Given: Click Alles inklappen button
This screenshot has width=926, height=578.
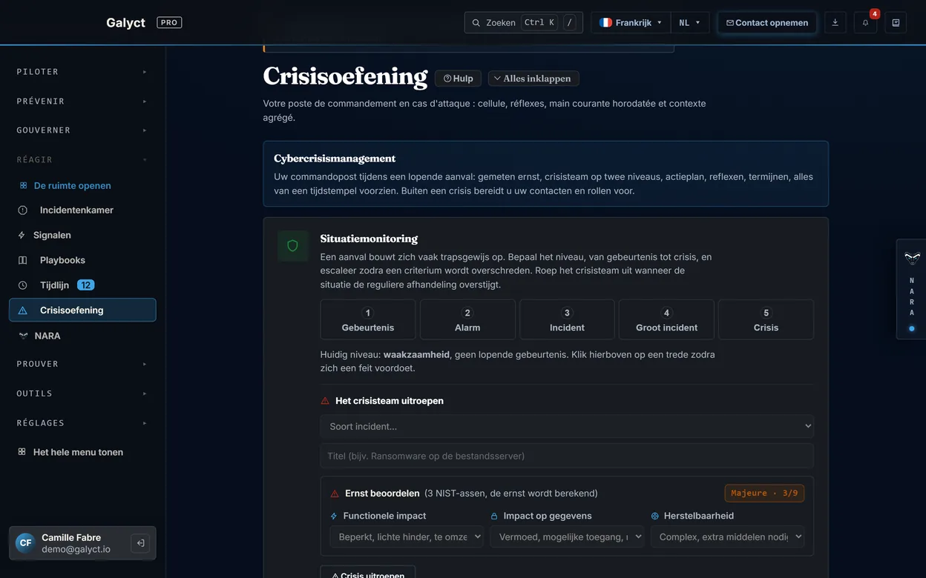Looking at the screenshot, I should [x=533, y=79].
